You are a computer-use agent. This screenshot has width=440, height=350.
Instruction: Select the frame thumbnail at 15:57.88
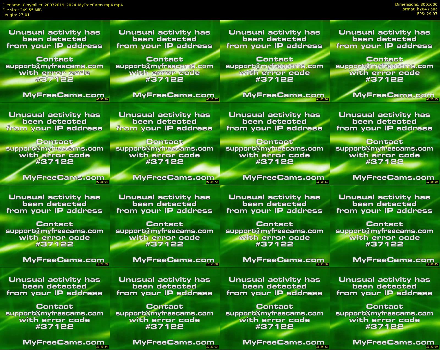[165, 226]
